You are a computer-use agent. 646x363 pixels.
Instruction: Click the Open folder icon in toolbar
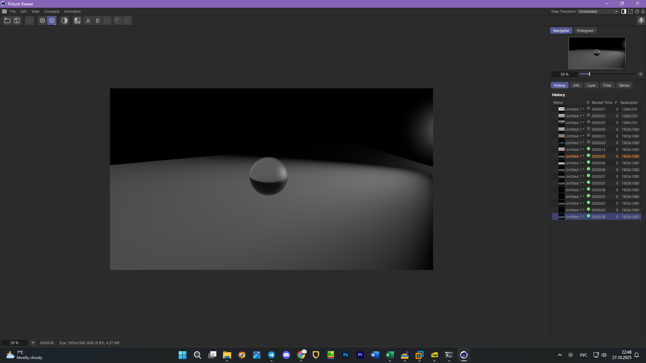tap(7, 21)
